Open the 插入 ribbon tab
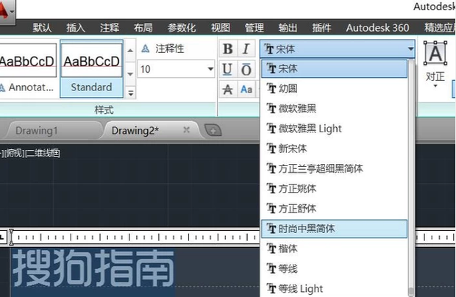456x297 pixels. click(76, 28)
